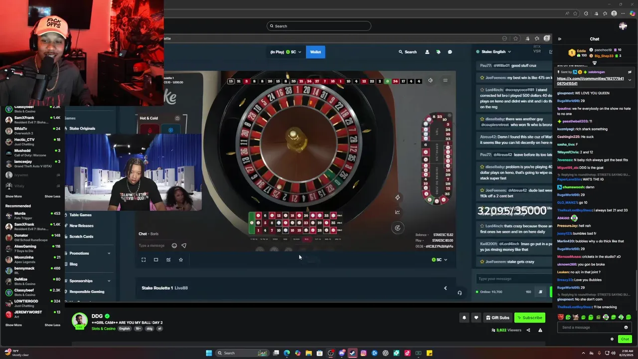Click the Stake chat bubble icon in header
This screenshot has height=359, width=638.
coord(450,52)
